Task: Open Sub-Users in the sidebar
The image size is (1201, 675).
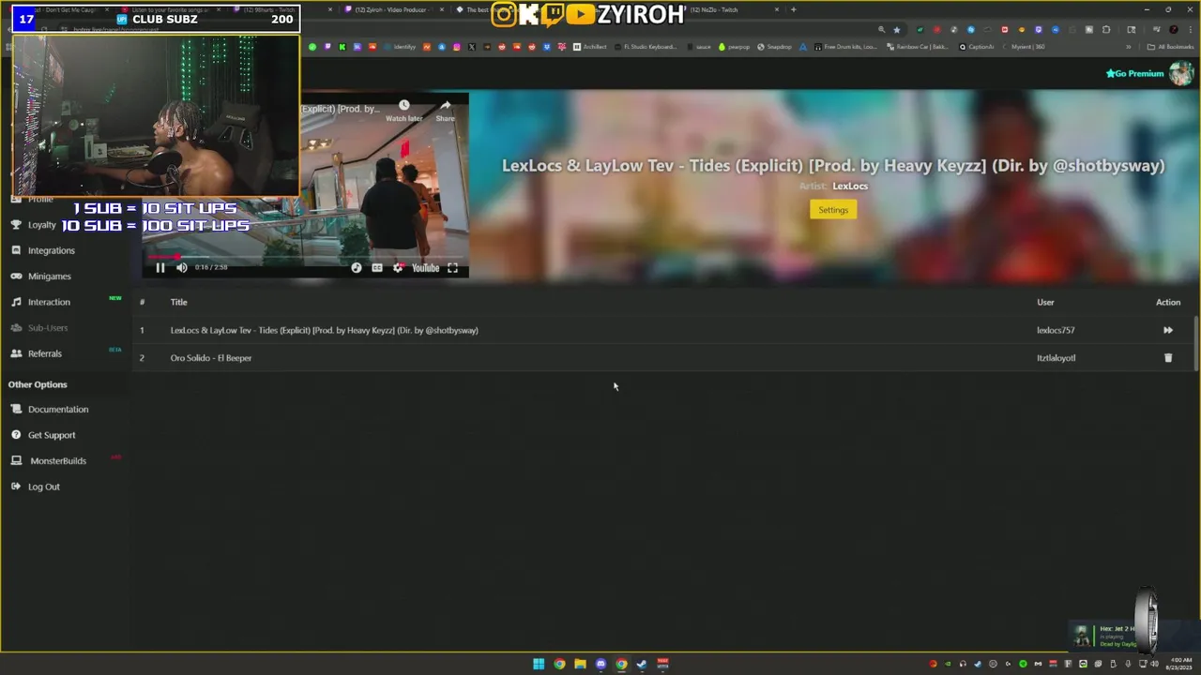Action: [48, 328]
